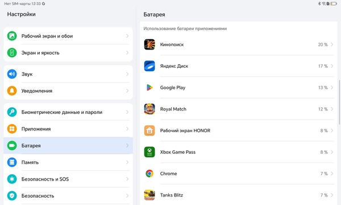341x205 pixels.
Task: Open the Xbox Game Pass icon
Action: tap(149, 152)
